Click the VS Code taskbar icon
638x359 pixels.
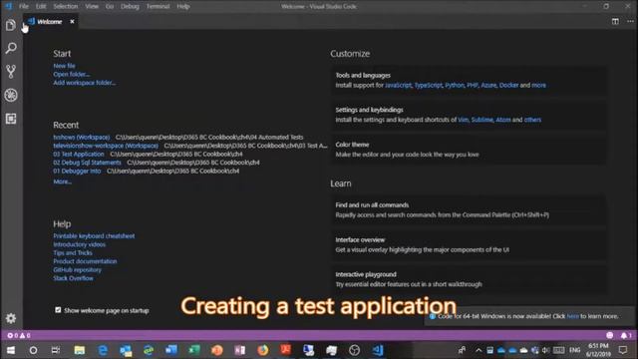pyautogui.click(x=377, y=350)
